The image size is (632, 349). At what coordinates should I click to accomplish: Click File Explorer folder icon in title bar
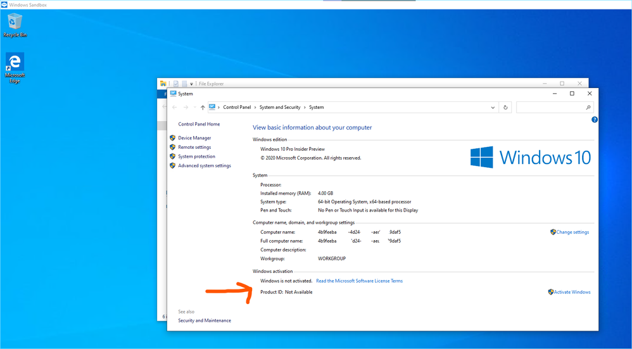pos(163,84)
